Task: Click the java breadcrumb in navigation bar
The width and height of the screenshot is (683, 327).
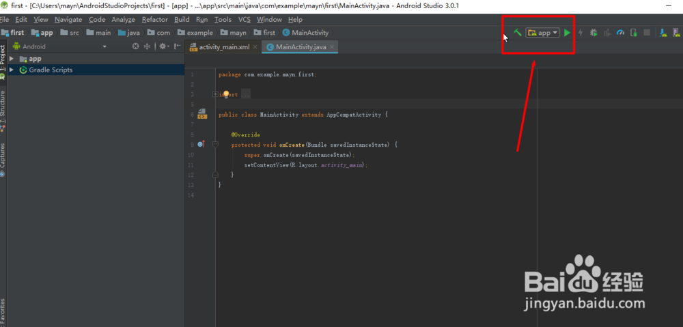Action: (129, 33)
